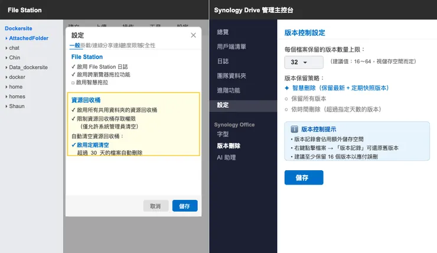437x253 pixels.
Task: Expand the chat folder arrow
Action: pyautogui.click(x=6, y=48)
